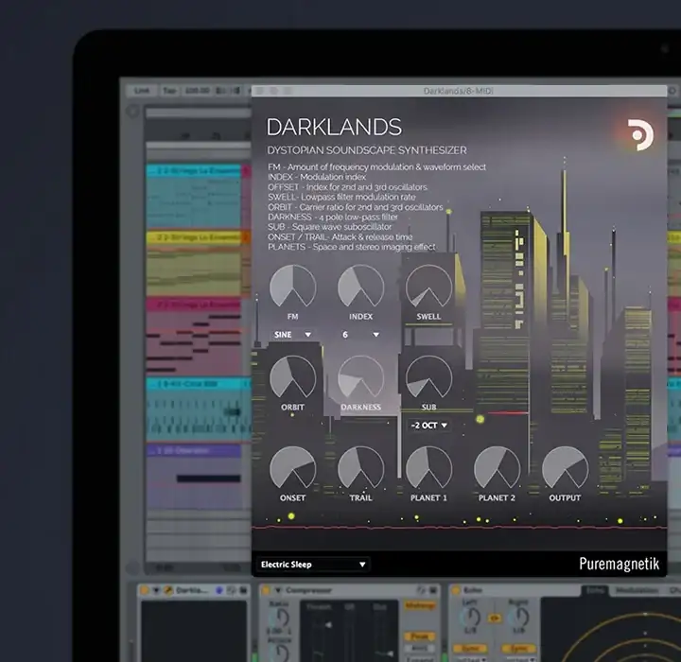Click the SUB knob
Screen dimensions: 681x662
(x=428, y=377)
